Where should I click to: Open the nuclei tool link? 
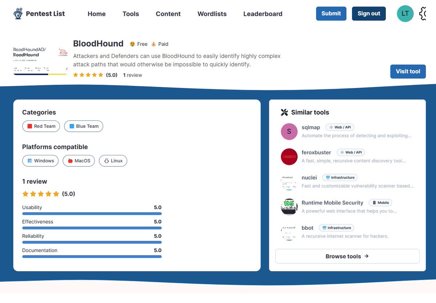tap(309, 178)
